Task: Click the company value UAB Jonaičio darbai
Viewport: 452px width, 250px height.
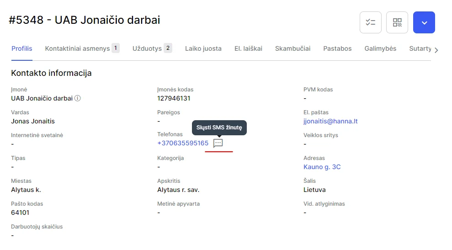Action: tap(42, 98)
